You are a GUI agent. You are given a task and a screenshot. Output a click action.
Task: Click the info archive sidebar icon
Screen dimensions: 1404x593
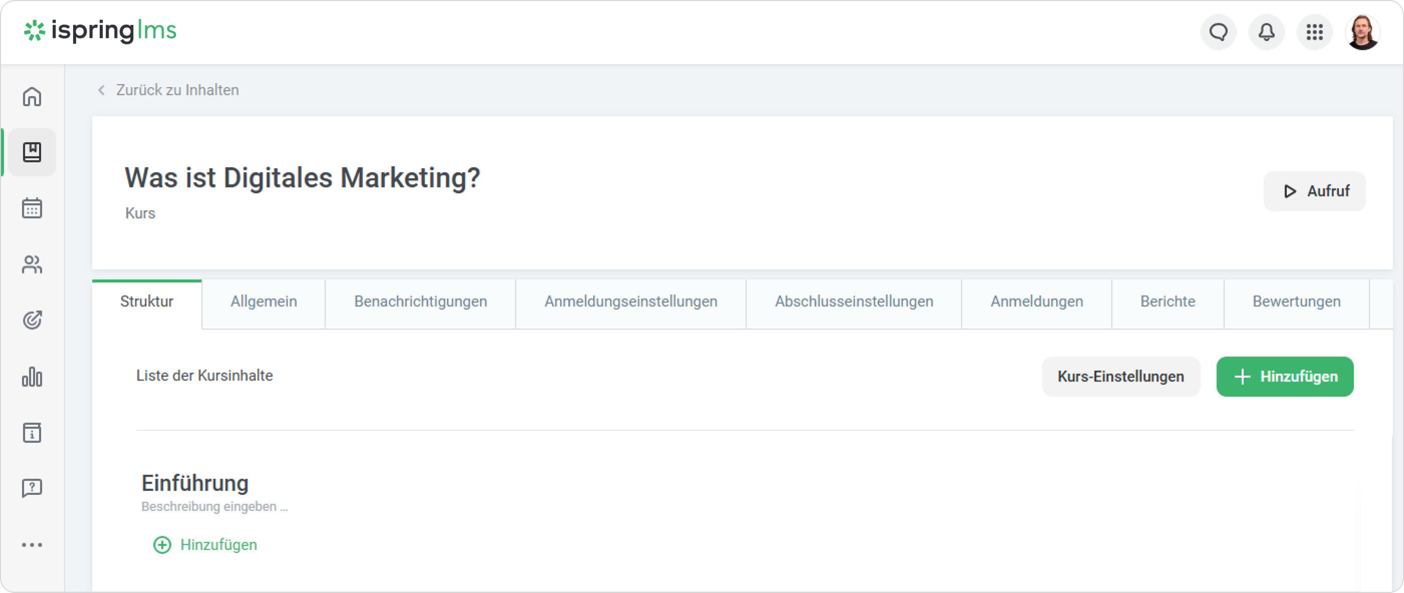click(x=32, y=433)
